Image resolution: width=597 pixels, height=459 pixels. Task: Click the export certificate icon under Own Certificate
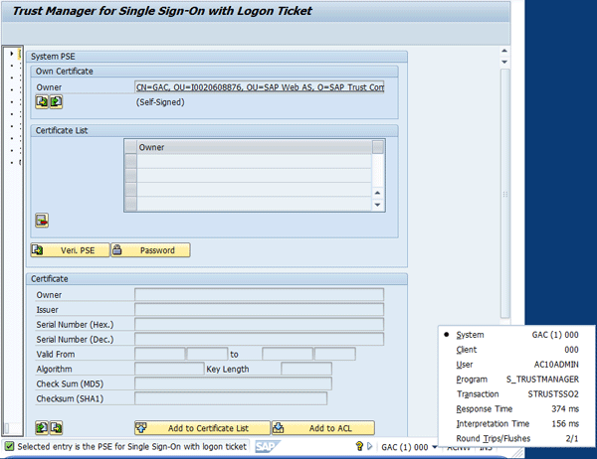(56, 101)
